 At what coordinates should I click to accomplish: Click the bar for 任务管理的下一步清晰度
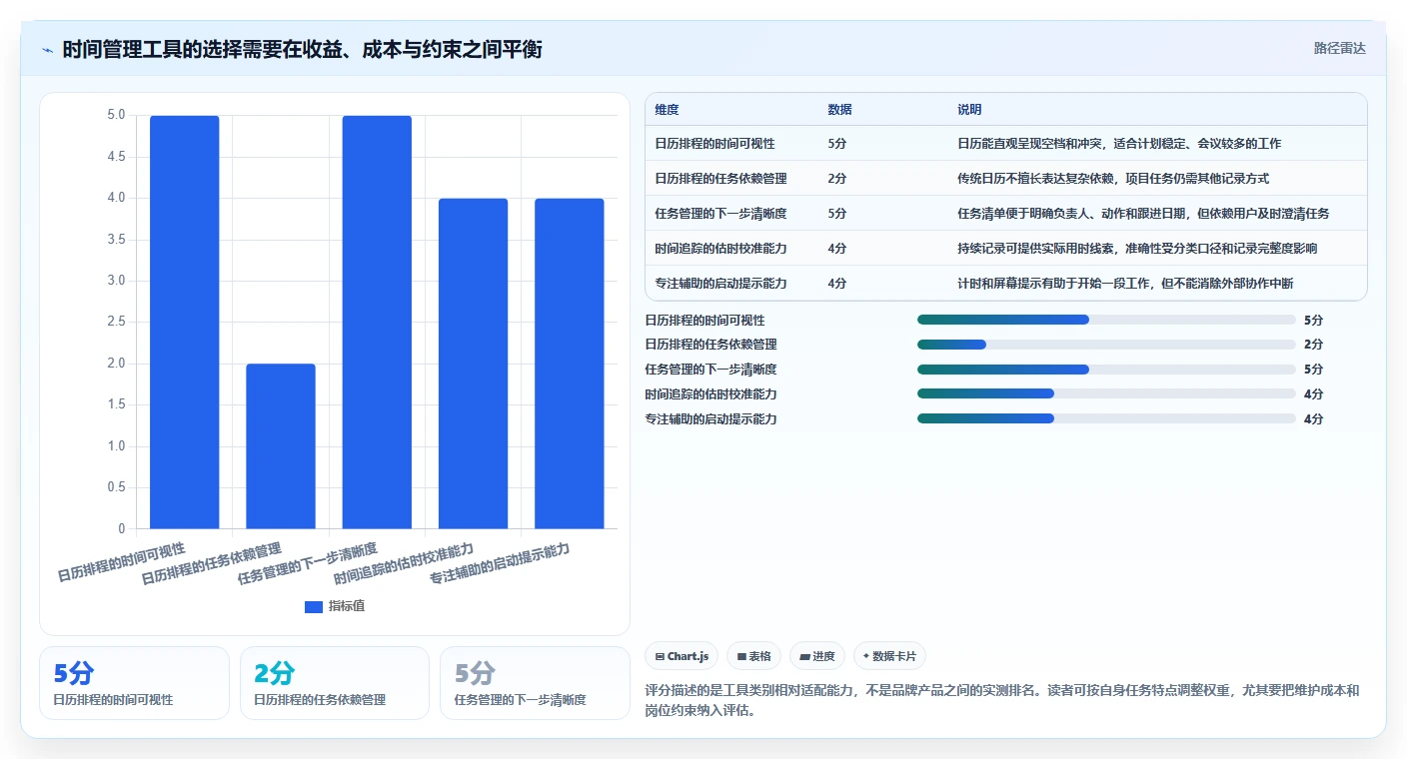(377, 322)
